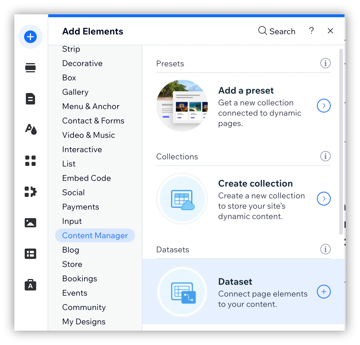This screenshot has width=360, height=345.
Task: Choose the Events category
Action: click(x=75, y=293)
